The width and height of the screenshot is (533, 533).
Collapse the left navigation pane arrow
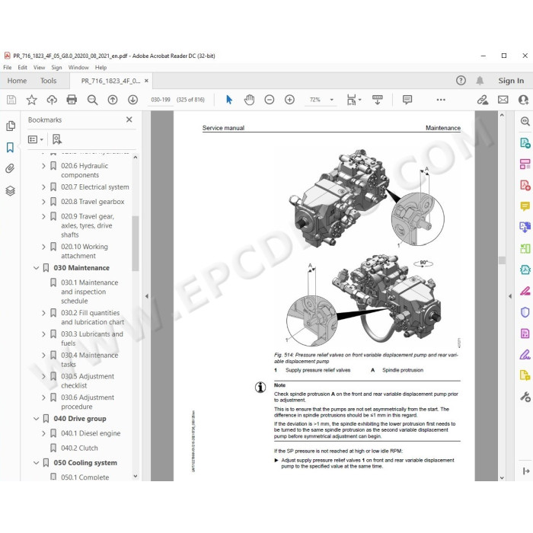coord(147,296)
